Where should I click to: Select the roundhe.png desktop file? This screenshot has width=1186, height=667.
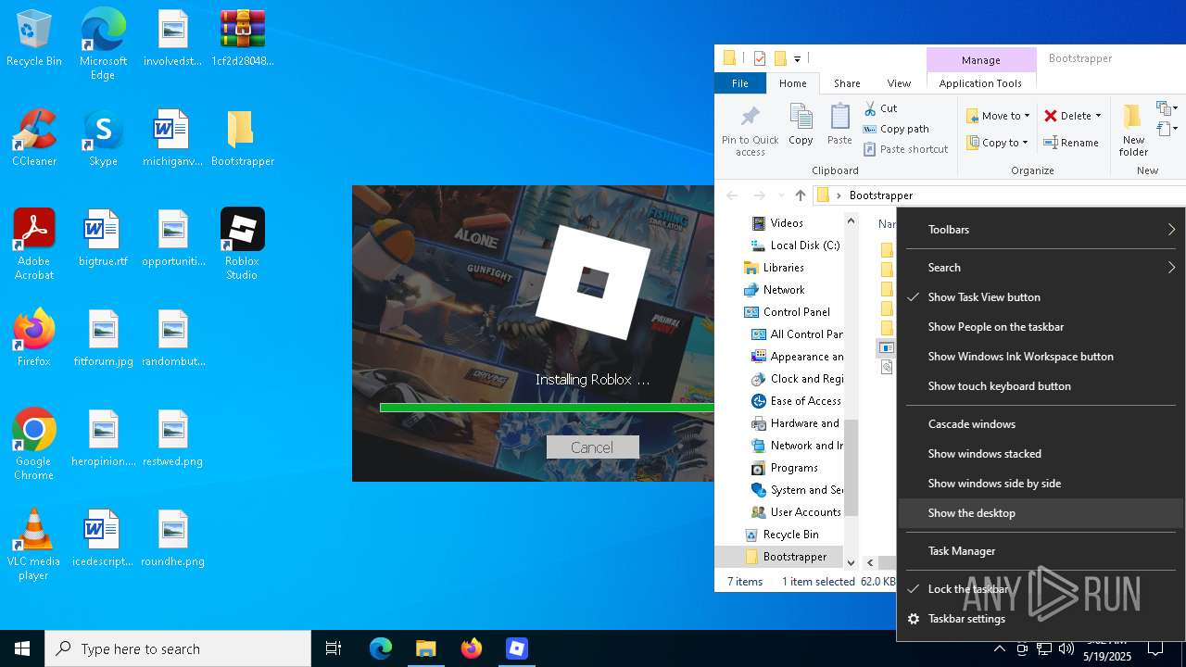(x=172, y=538)
